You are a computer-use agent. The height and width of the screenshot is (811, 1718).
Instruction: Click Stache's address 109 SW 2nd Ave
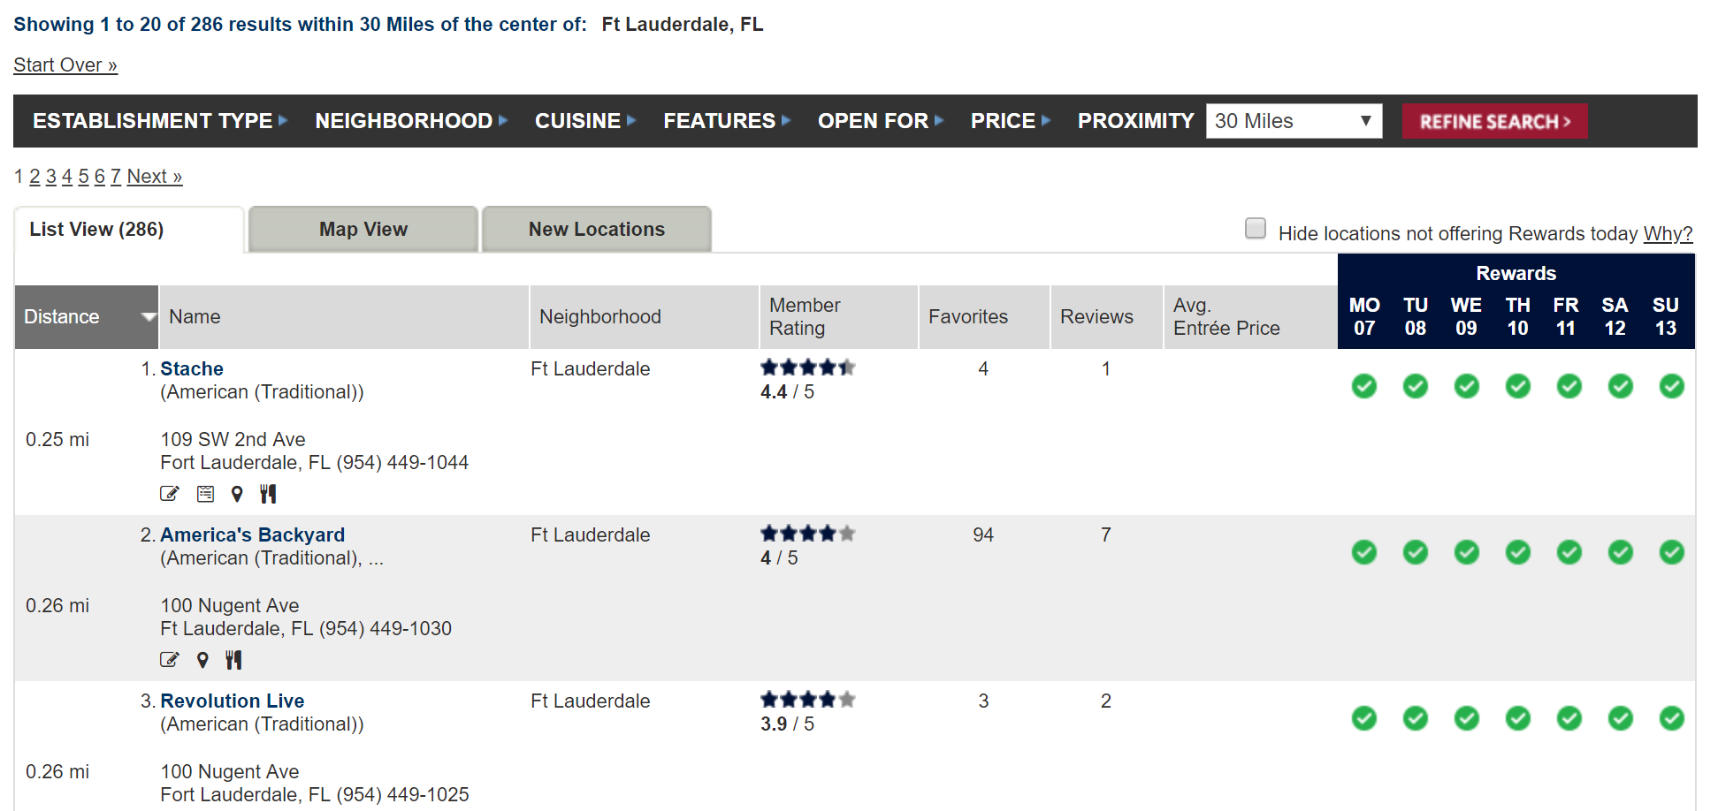pyautogui.click(x=233, y=440)
